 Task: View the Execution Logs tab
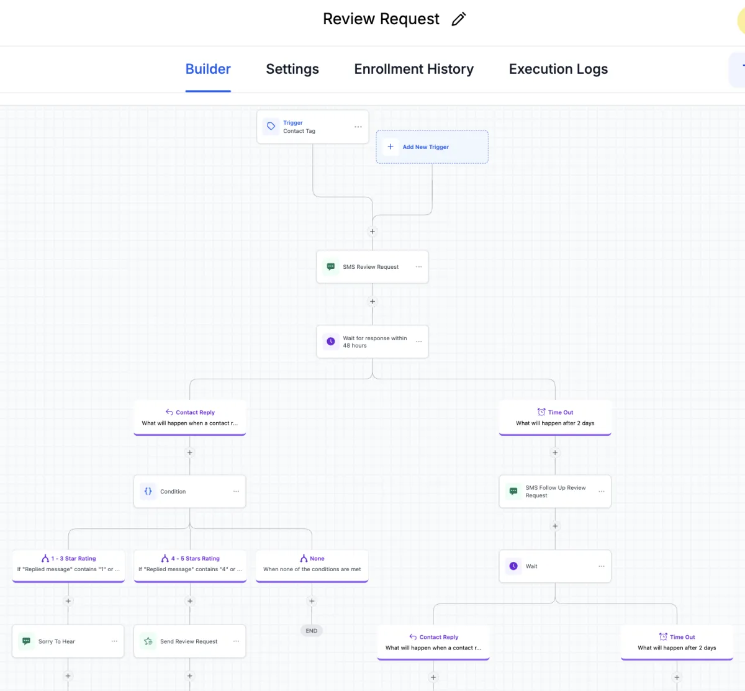point(558,69)
